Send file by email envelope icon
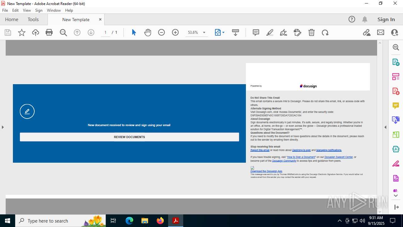This screenshot has width=403, height=227. (381, 32)
